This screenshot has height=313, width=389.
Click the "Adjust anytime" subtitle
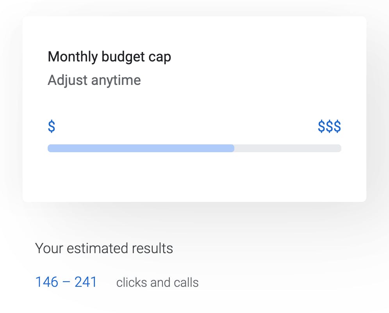pos(94,81)
